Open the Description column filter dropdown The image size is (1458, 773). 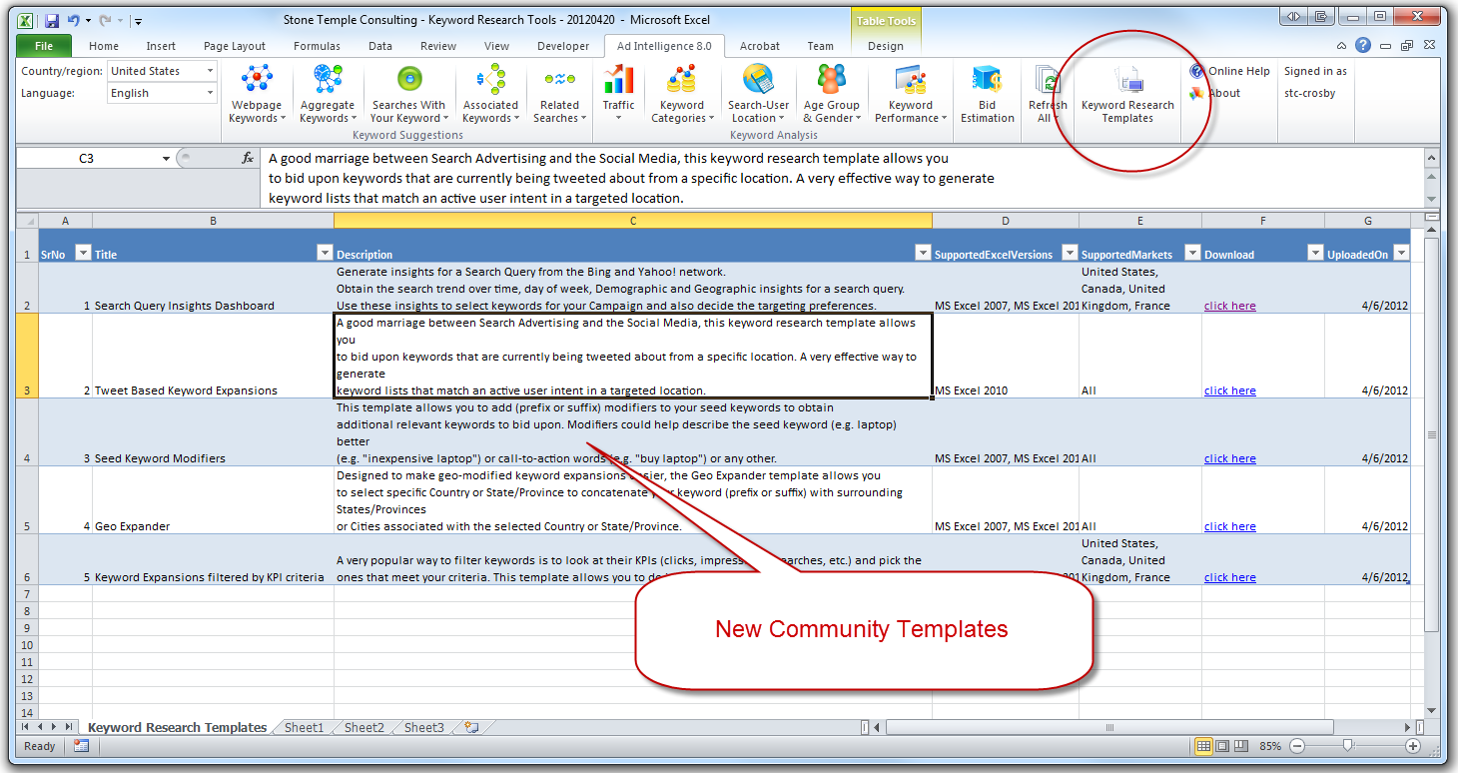coord(923,253)
